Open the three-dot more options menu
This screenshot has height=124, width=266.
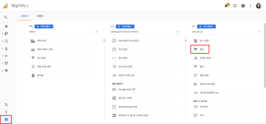click(x=251, y=6)
